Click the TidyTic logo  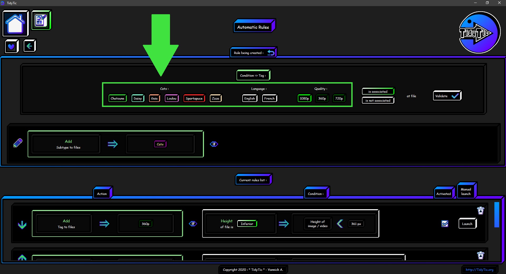[479, 33]
